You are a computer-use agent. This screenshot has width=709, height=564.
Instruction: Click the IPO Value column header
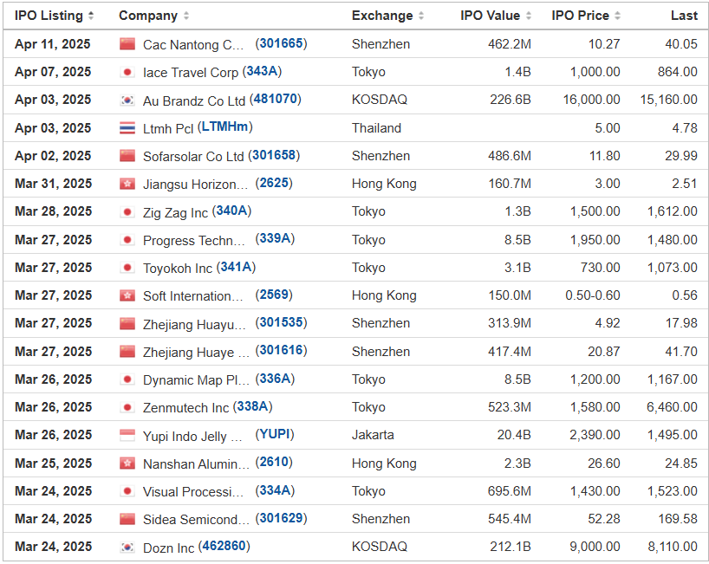click(491, 16)
